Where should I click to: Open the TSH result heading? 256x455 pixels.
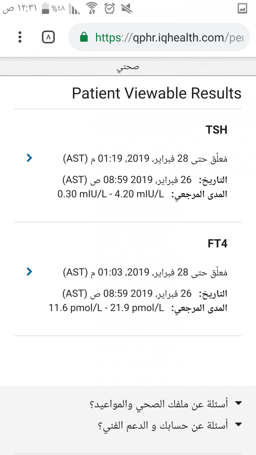(x=216, y=130)
